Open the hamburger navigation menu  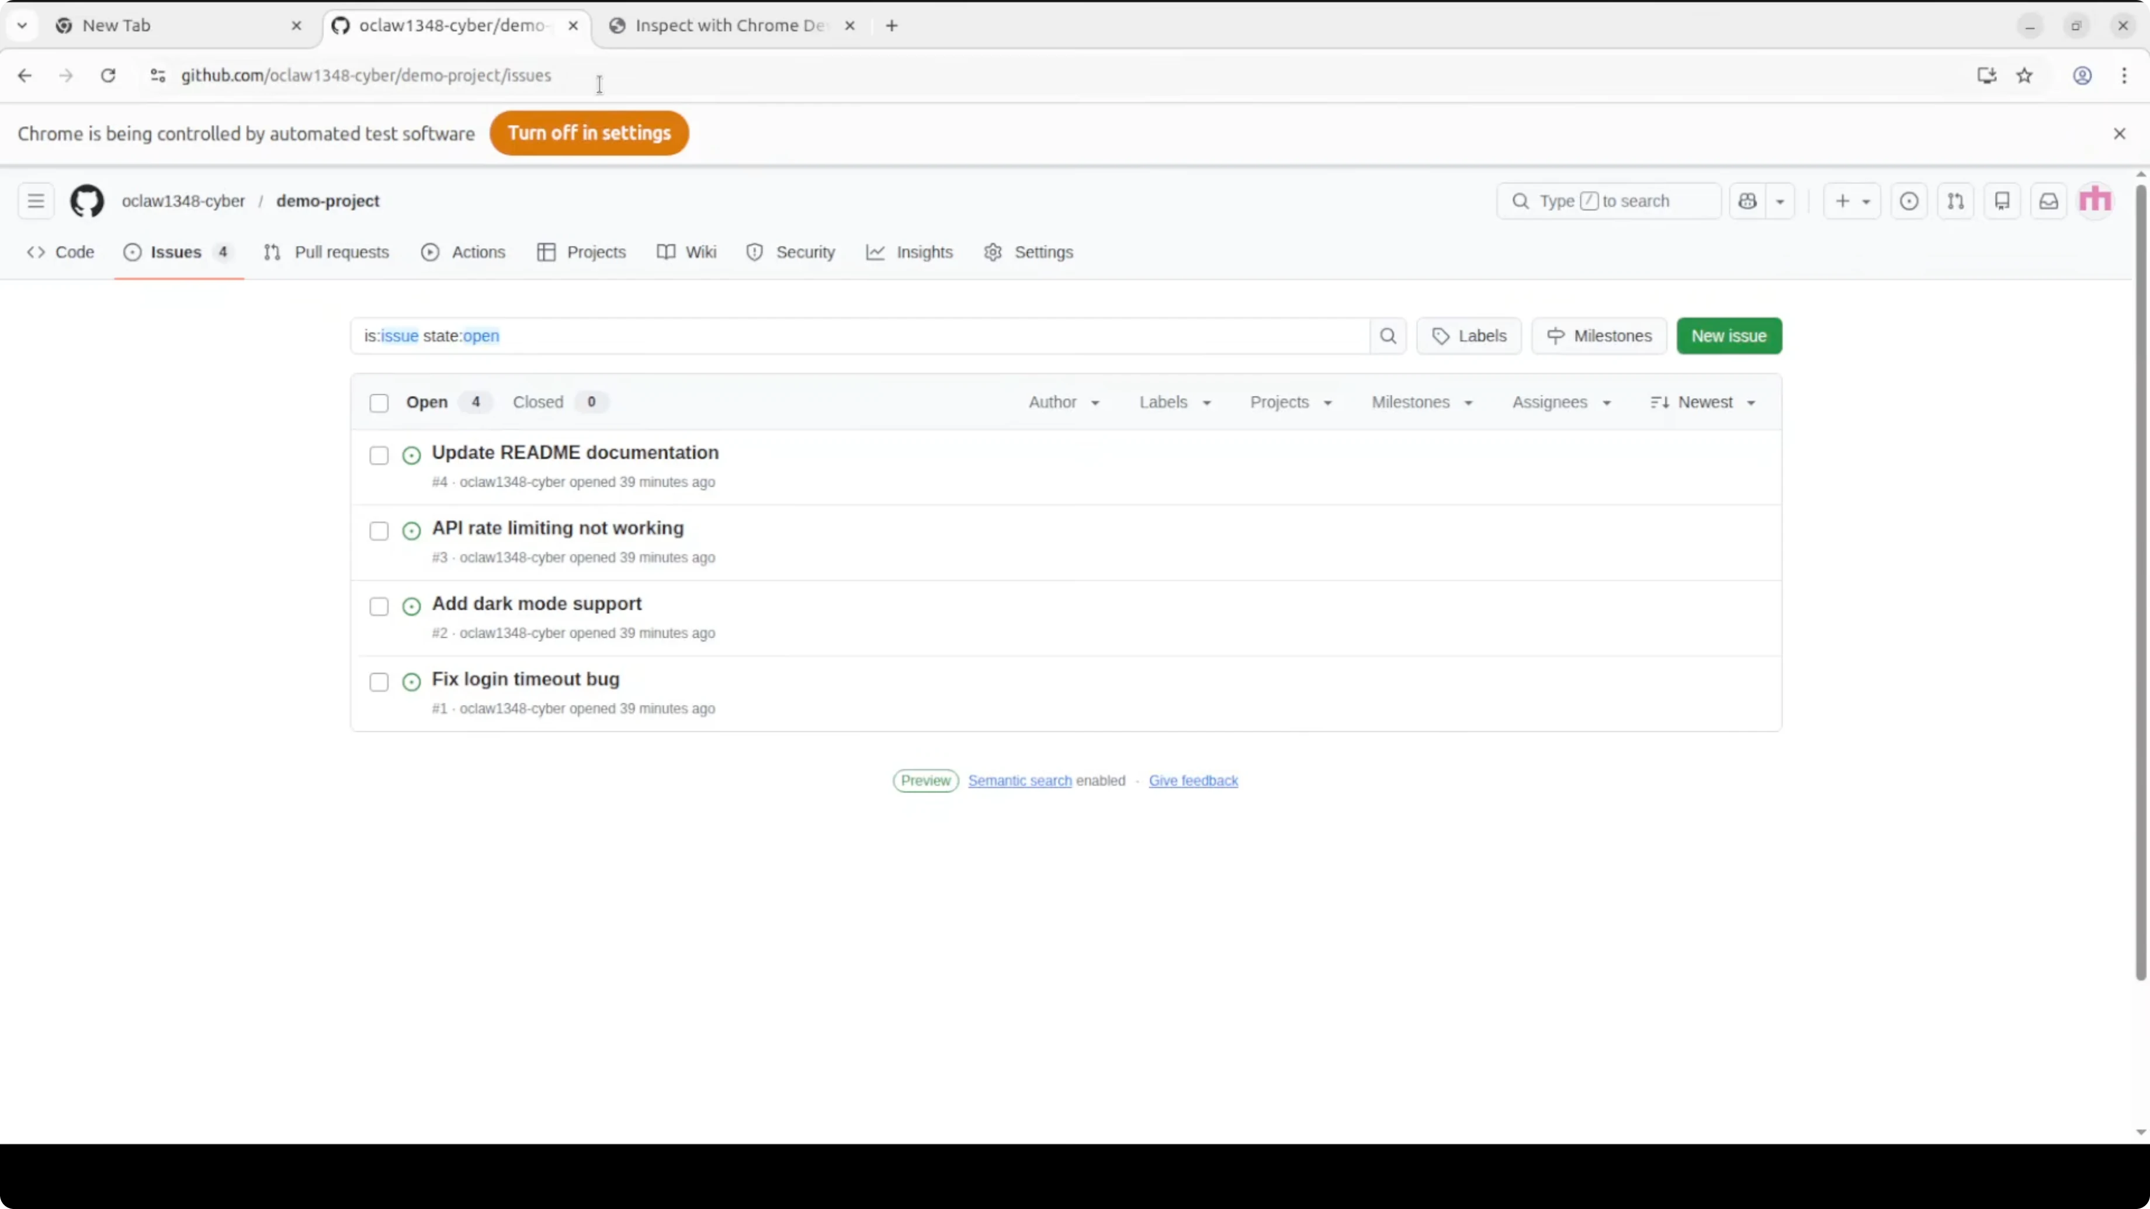pos(35,200)
